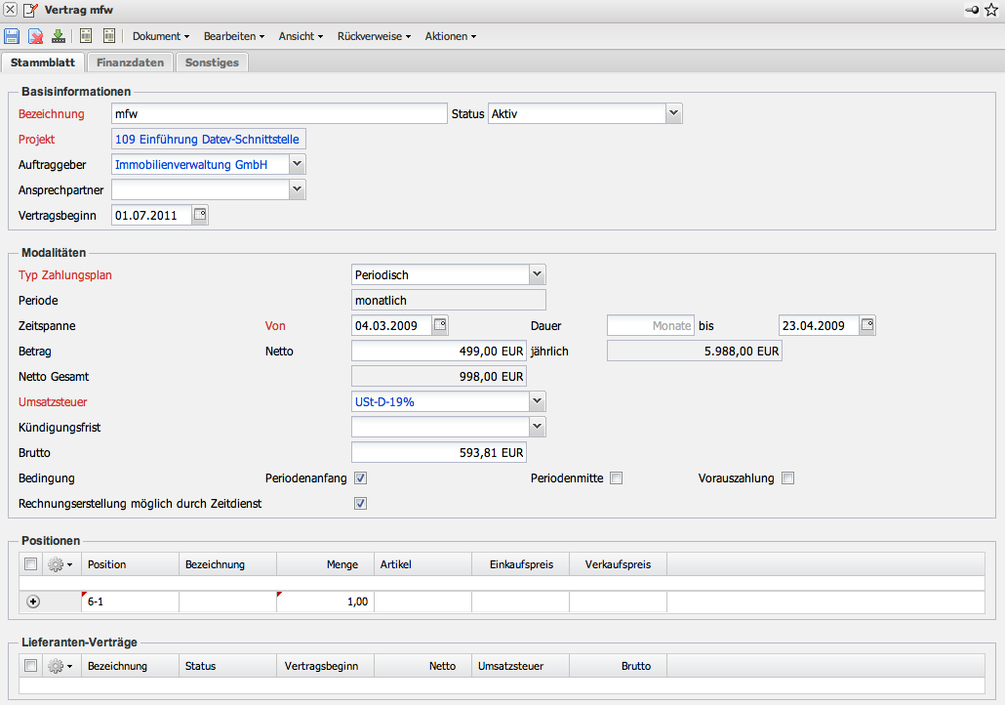Click the green download arrow icon

click(x=59, y=36)
